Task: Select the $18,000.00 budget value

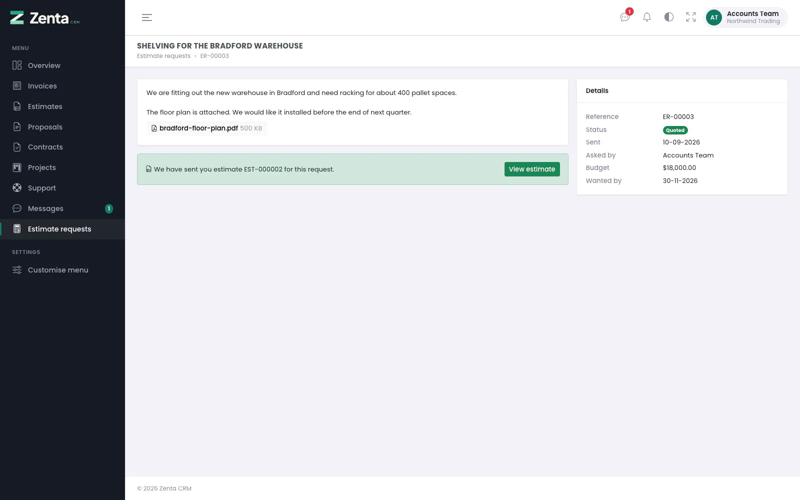Action: click(679, 168)
